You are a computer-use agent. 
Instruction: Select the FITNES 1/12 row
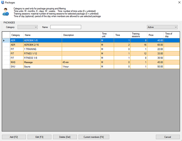pyautogui.click(x=42, y=54)
